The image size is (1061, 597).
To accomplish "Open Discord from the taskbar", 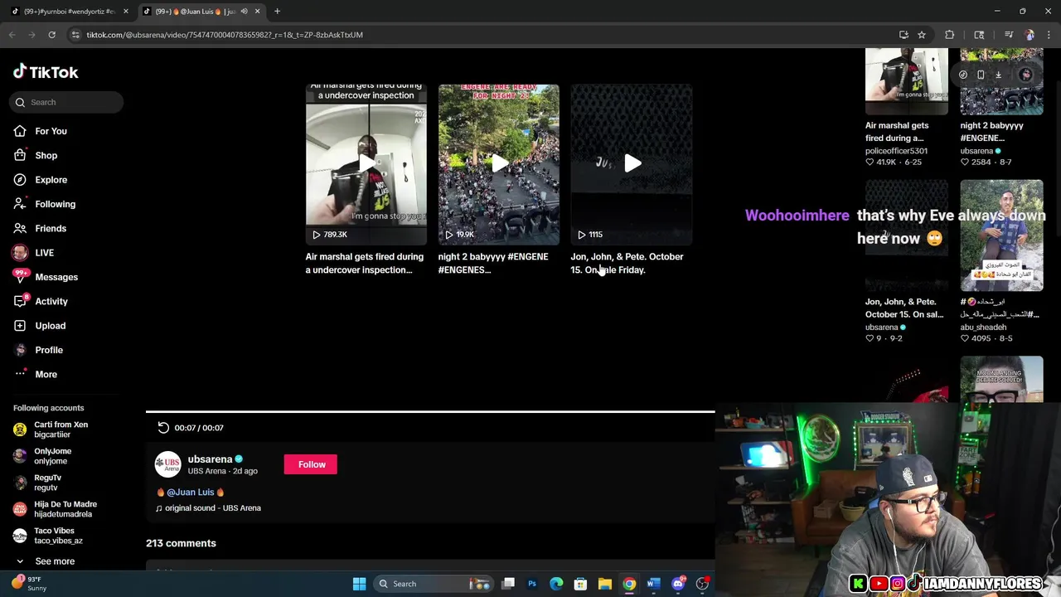I will tap(678, 584).
